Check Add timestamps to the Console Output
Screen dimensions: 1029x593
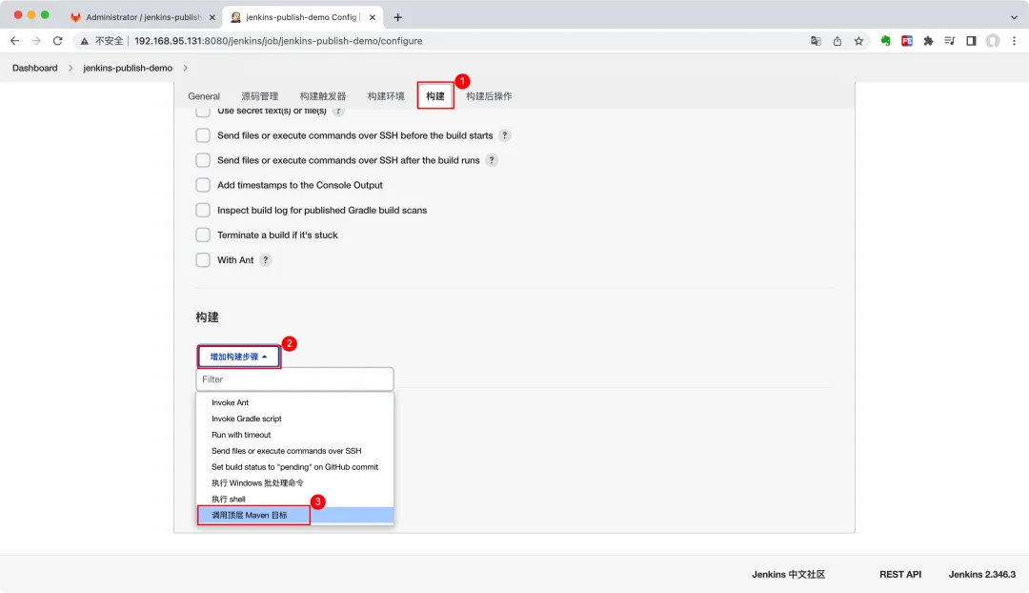point(203,185)
